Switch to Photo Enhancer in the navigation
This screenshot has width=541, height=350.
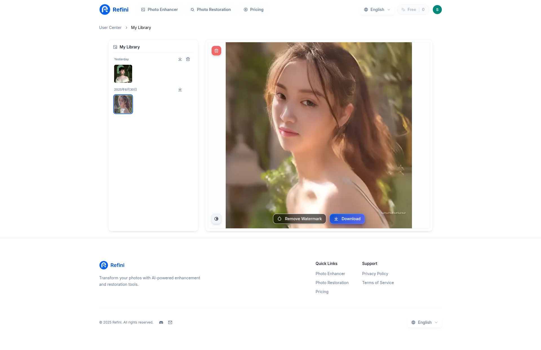click(x=163, y=9)
